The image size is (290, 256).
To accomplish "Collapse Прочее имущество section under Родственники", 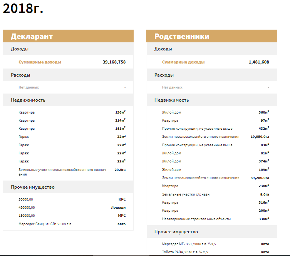I will click(176, 232).
